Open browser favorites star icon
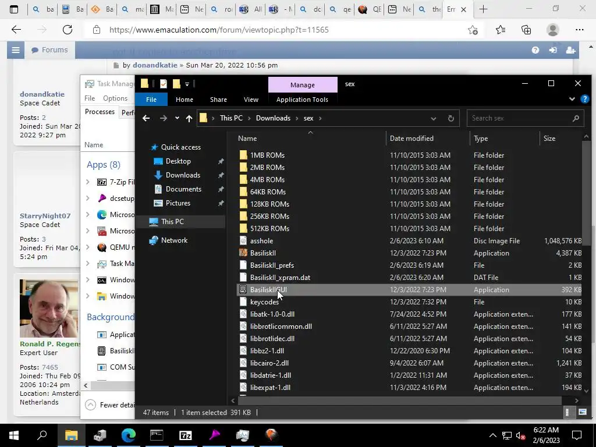Image resolution: width=596 pixels, height=447 pixels. (x=501, y=30)
